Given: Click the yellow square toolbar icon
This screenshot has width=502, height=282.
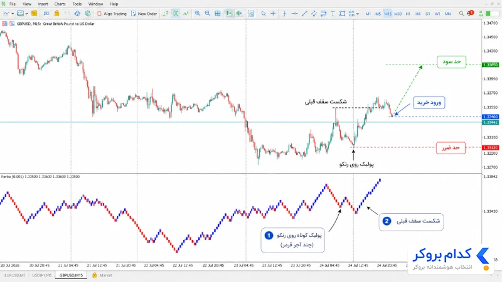Looking at the screenshot, I should (x=34, y=13).
